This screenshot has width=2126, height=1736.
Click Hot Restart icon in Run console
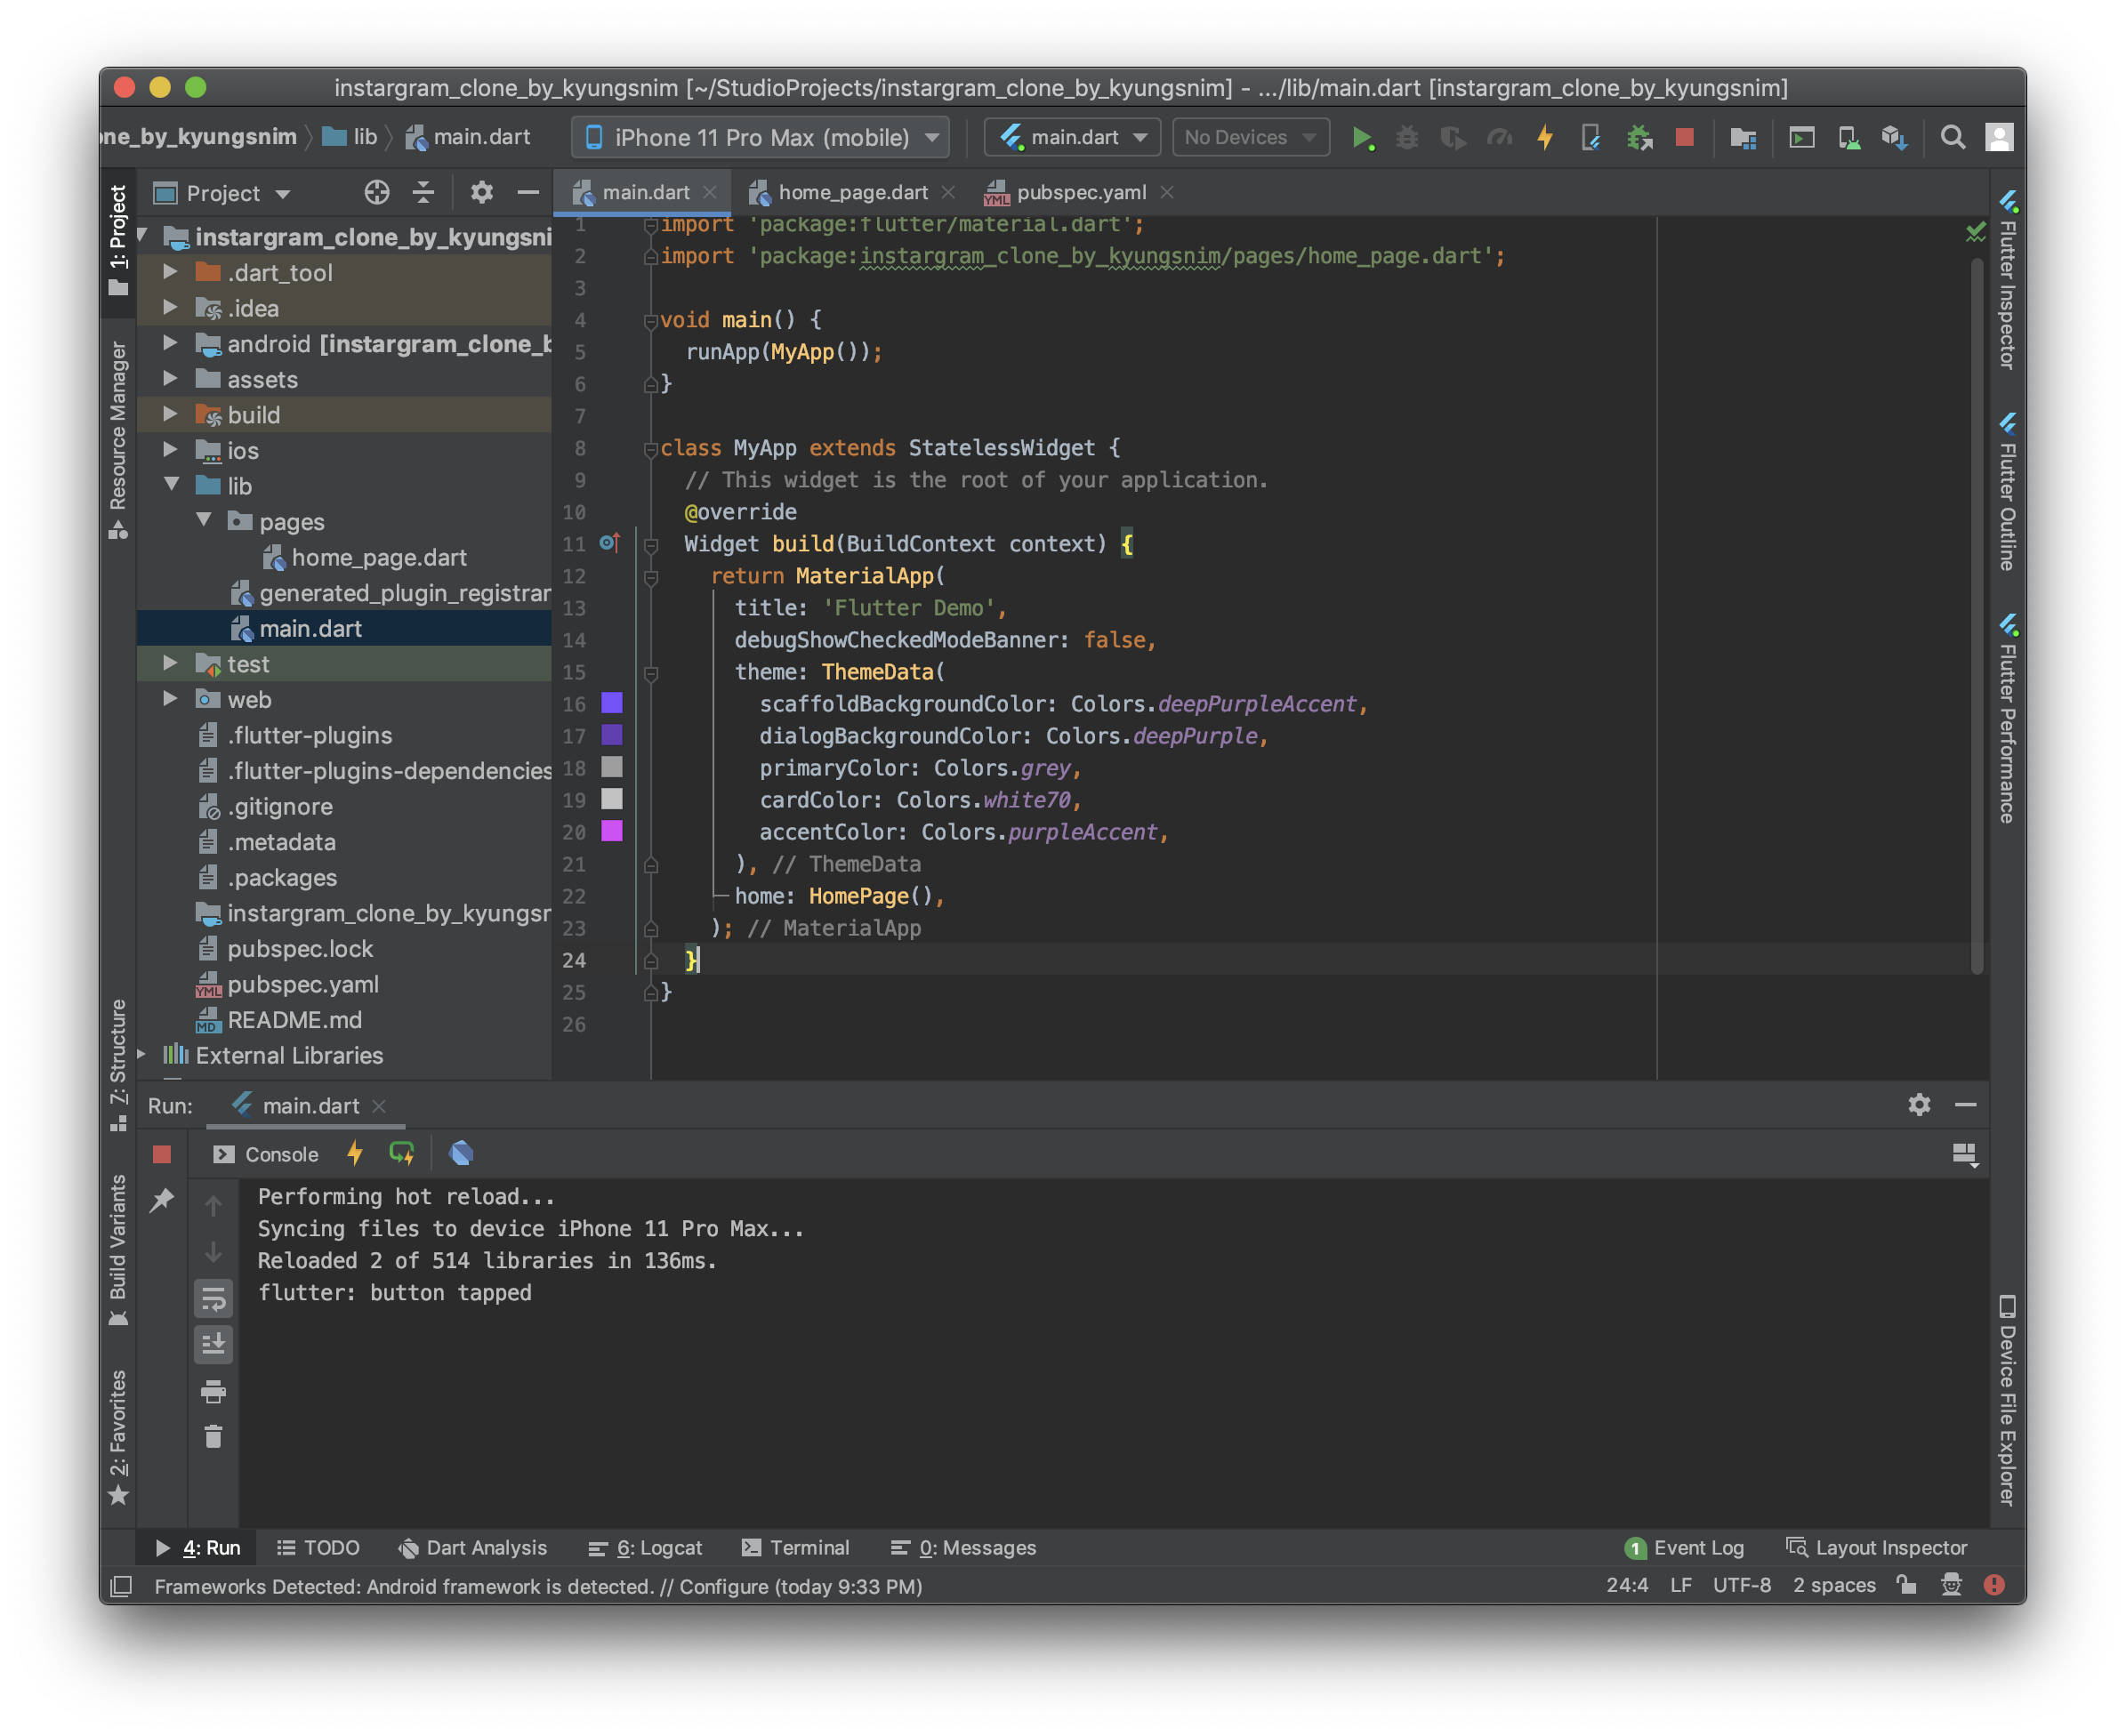coord(402,1154)
